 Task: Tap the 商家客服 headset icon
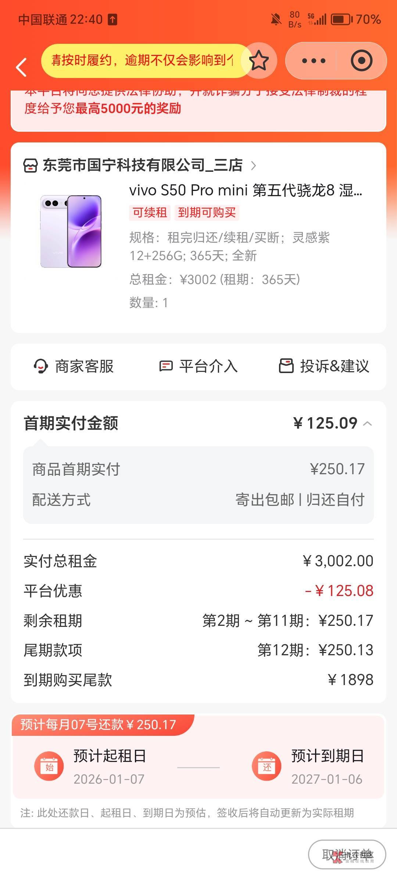[40, 366]
